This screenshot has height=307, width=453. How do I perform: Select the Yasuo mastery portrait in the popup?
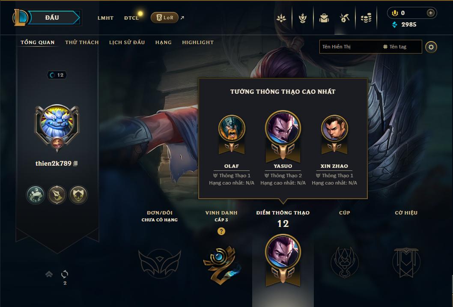point(283,128)
